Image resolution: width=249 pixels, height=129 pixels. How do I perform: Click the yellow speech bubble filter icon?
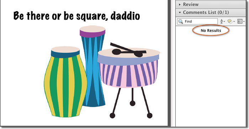point(230,21)
